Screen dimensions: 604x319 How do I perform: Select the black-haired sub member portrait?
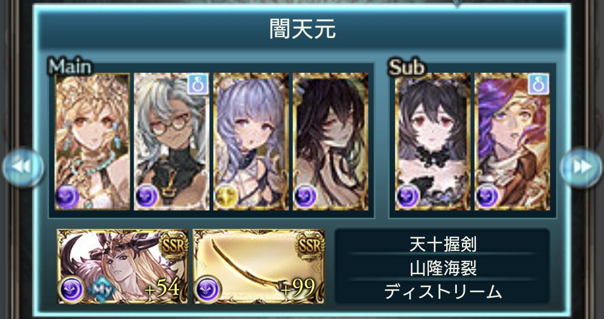coord(433,142)
